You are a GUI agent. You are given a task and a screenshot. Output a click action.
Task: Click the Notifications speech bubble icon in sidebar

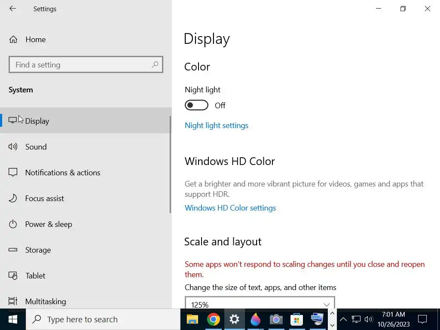13,172
